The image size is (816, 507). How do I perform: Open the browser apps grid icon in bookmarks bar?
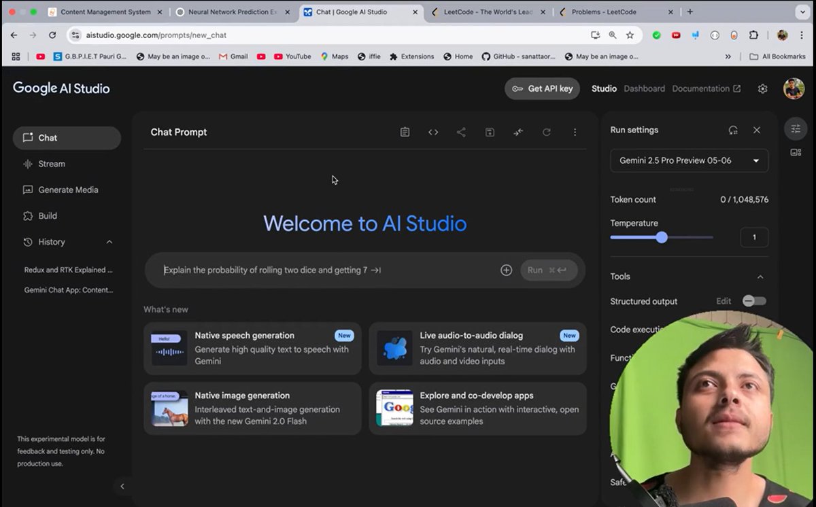pyautogui.click(x=16, y=56)
